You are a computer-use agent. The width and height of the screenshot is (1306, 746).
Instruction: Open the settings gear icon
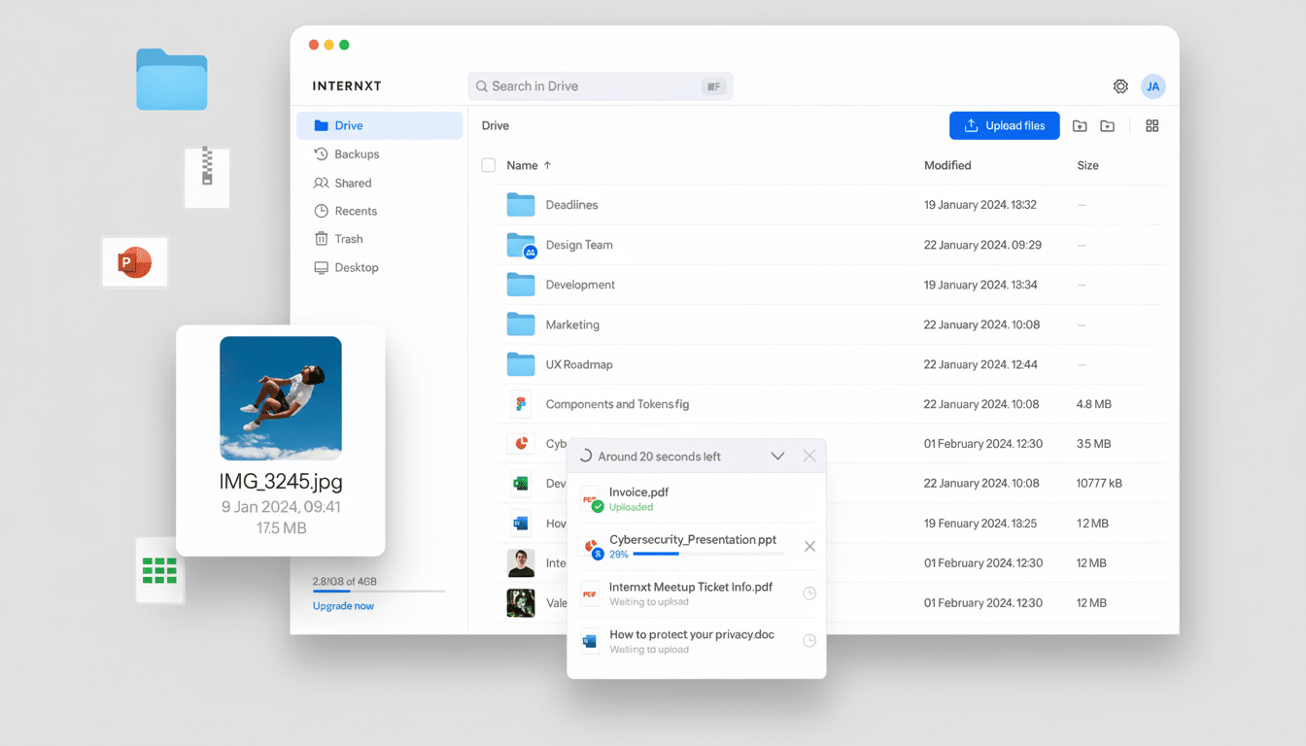click(x=1120, y=86)
